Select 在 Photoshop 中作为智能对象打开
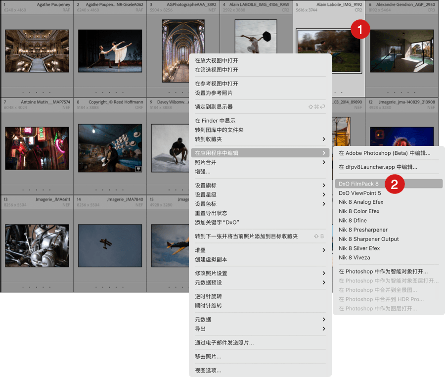Viewport: 445px width, 377px height. click(383, 272)
